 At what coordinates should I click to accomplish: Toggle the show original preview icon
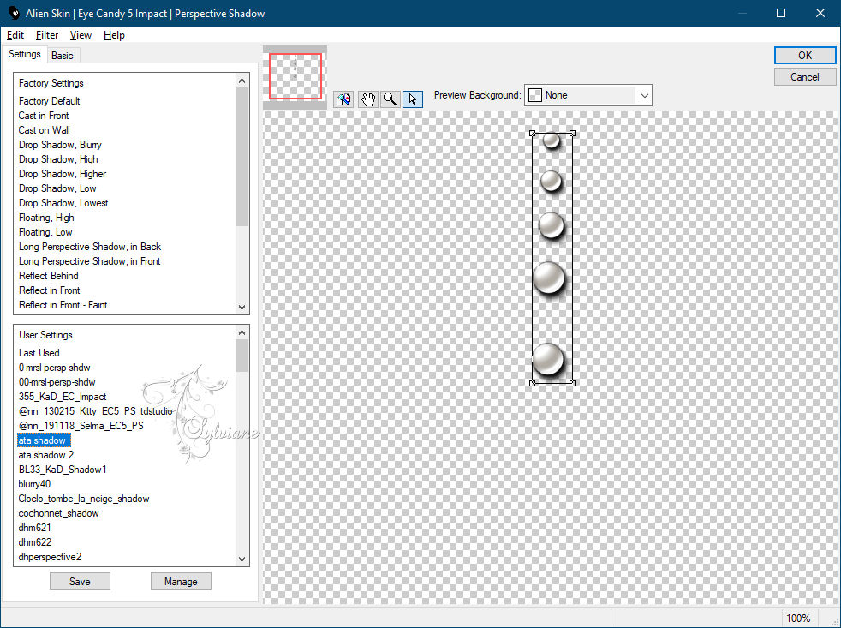pyautogui.click(x=343, y=99)
